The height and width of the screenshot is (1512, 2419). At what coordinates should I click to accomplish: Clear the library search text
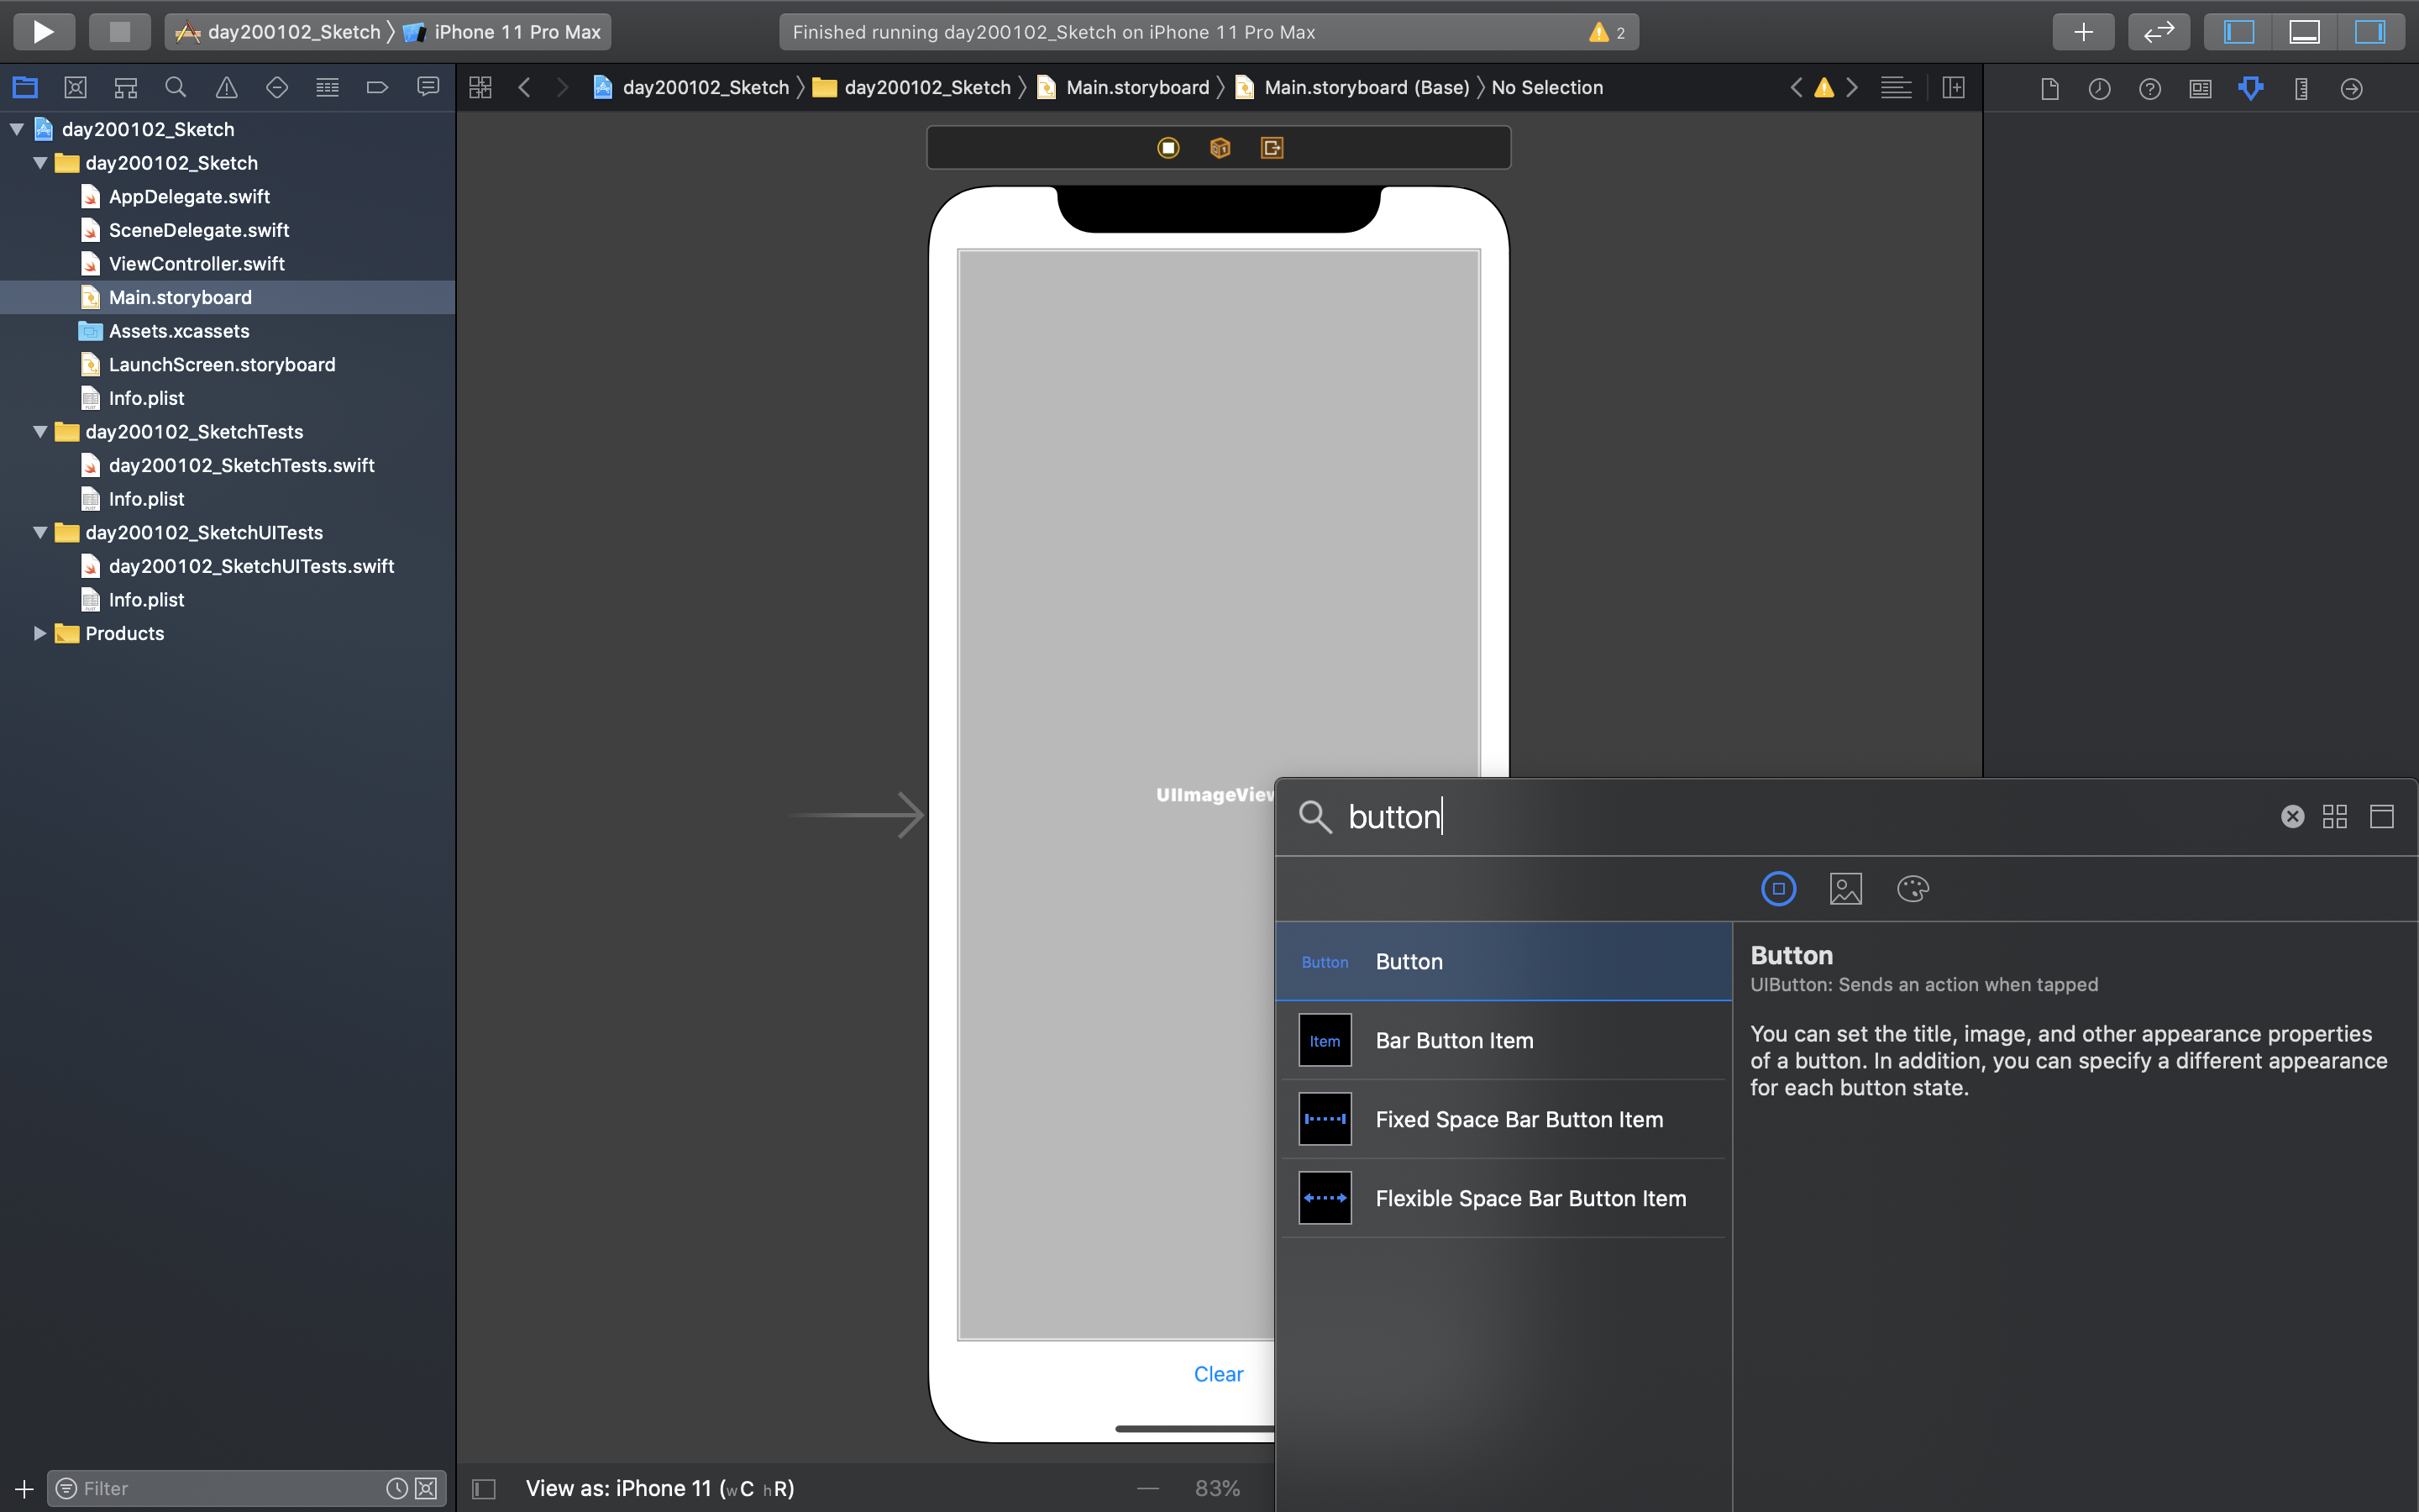click(x=2292, y=817)
